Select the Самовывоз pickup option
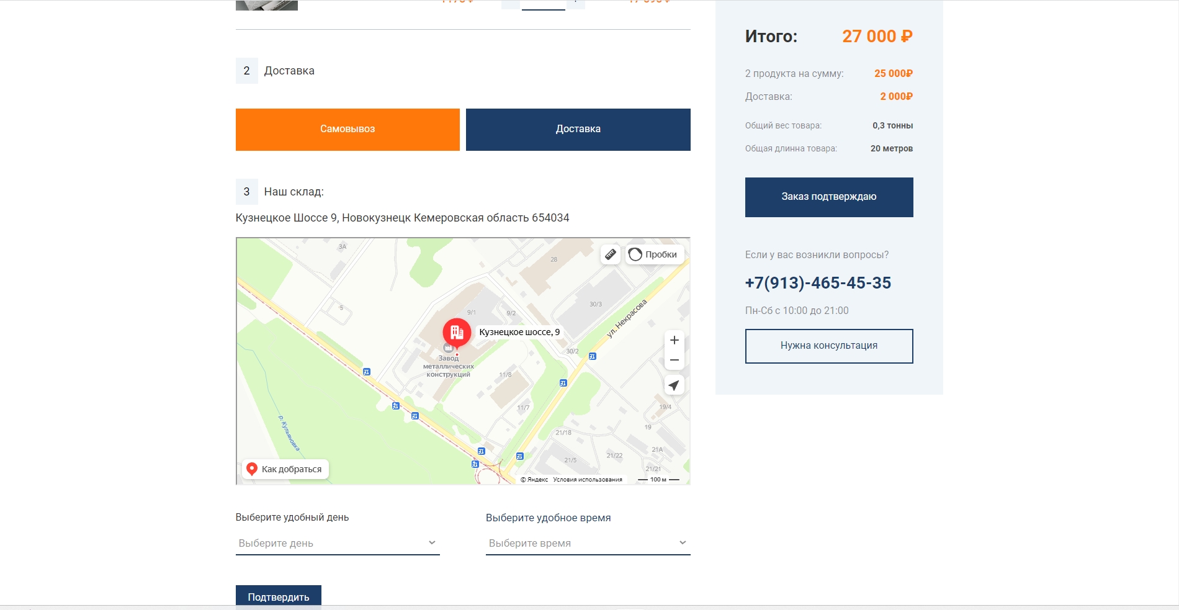Screen dimensions: 1179x610 [347, 129]
